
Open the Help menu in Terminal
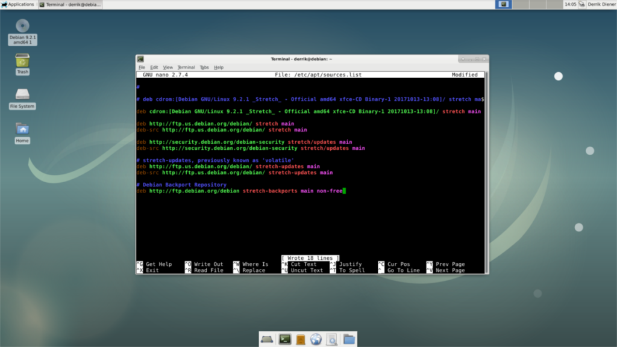coord(219,67)
